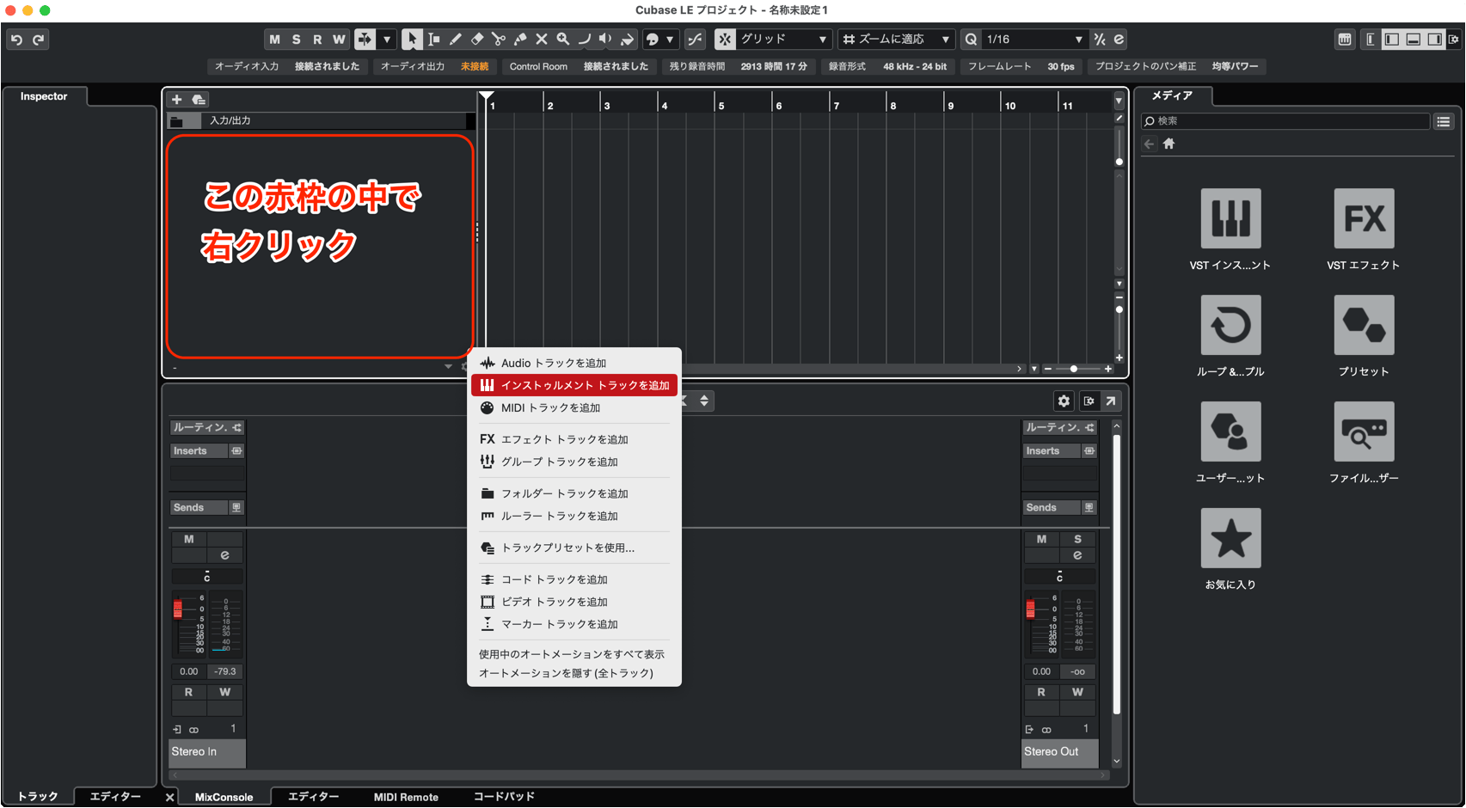Open the VST Instruments media category
The width and height of the screenshot is (1466, 808).
coord(1230,218)
